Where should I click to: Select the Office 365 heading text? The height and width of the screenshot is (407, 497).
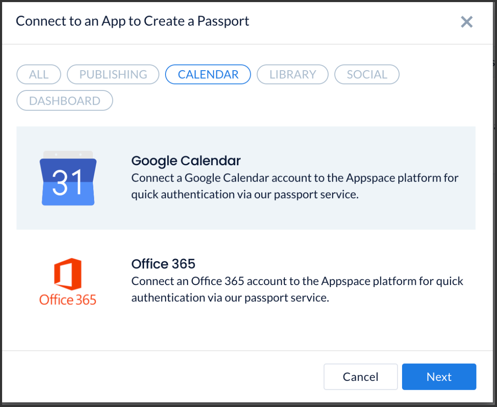(163, 264)
